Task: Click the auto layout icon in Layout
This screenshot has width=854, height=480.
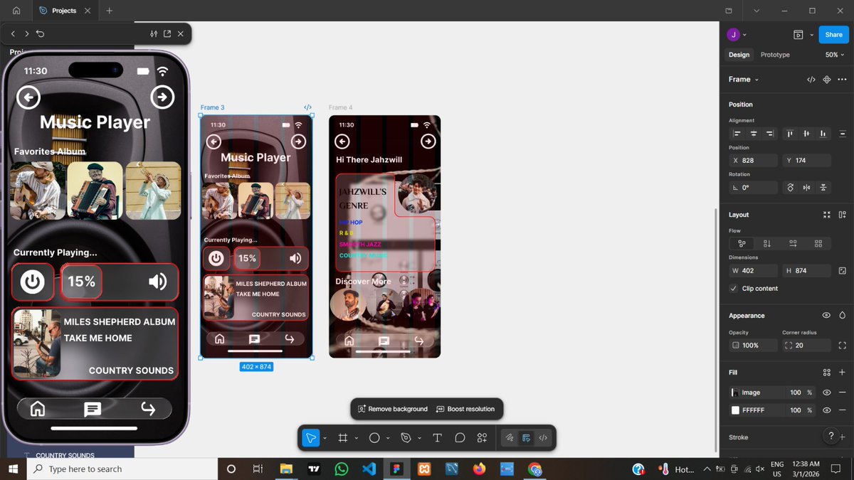Action: click(x=843, y=215)
